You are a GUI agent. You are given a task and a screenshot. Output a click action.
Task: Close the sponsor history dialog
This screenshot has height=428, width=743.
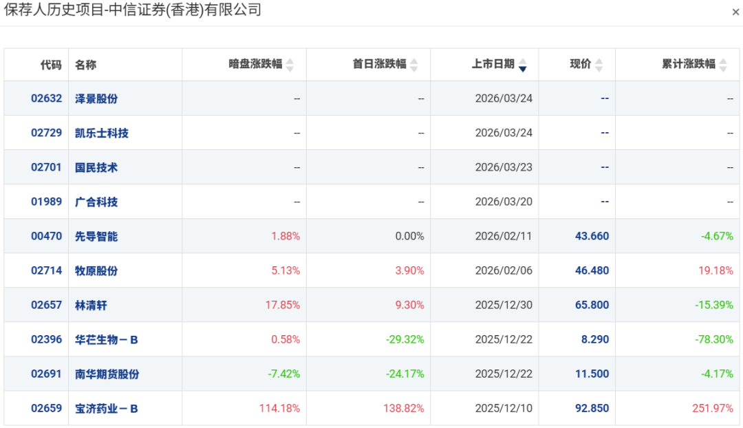735,12
